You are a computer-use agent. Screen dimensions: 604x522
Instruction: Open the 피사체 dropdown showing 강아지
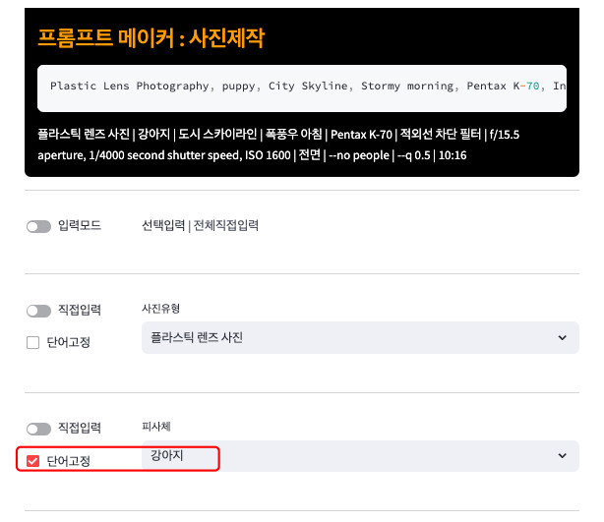[360, 456]
